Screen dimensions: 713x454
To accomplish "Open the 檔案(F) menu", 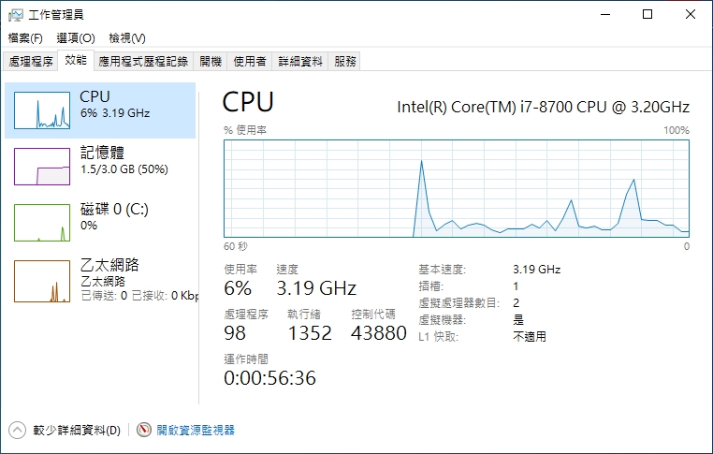I will click(25, 38).
